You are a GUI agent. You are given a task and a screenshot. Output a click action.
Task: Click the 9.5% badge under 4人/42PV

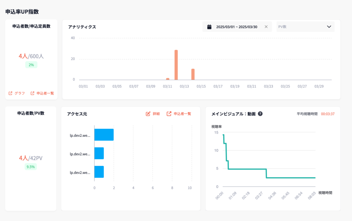[x=31, y=167]
